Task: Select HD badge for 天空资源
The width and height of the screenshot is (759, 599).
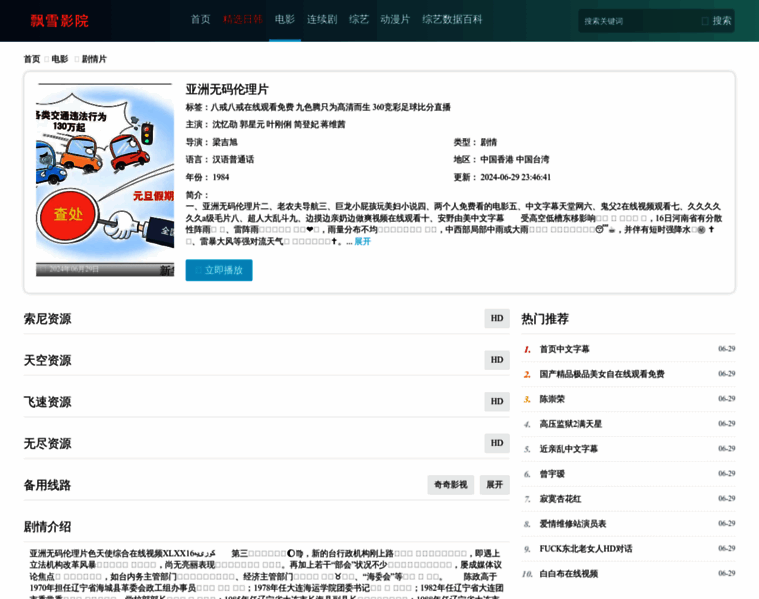Action: (x=497, y=360)
